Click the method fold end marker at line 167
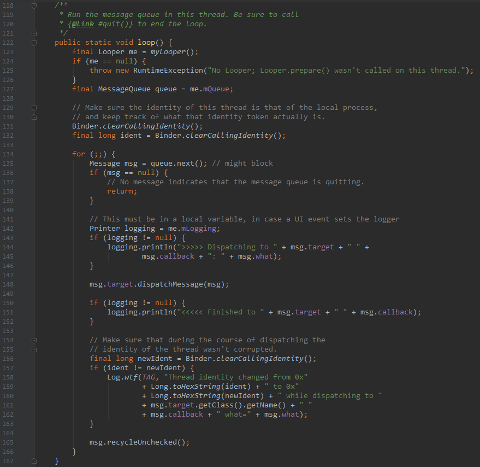The height and width of the screenshot is (467, 480). 34,461
